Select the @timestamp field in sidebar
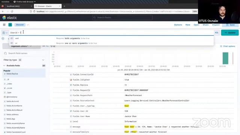The height and width of the screenshot is (135, 240). [12, 97]
